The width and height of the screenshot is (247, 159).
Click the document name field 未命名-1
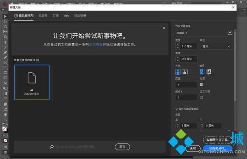[x=201, y=33]
